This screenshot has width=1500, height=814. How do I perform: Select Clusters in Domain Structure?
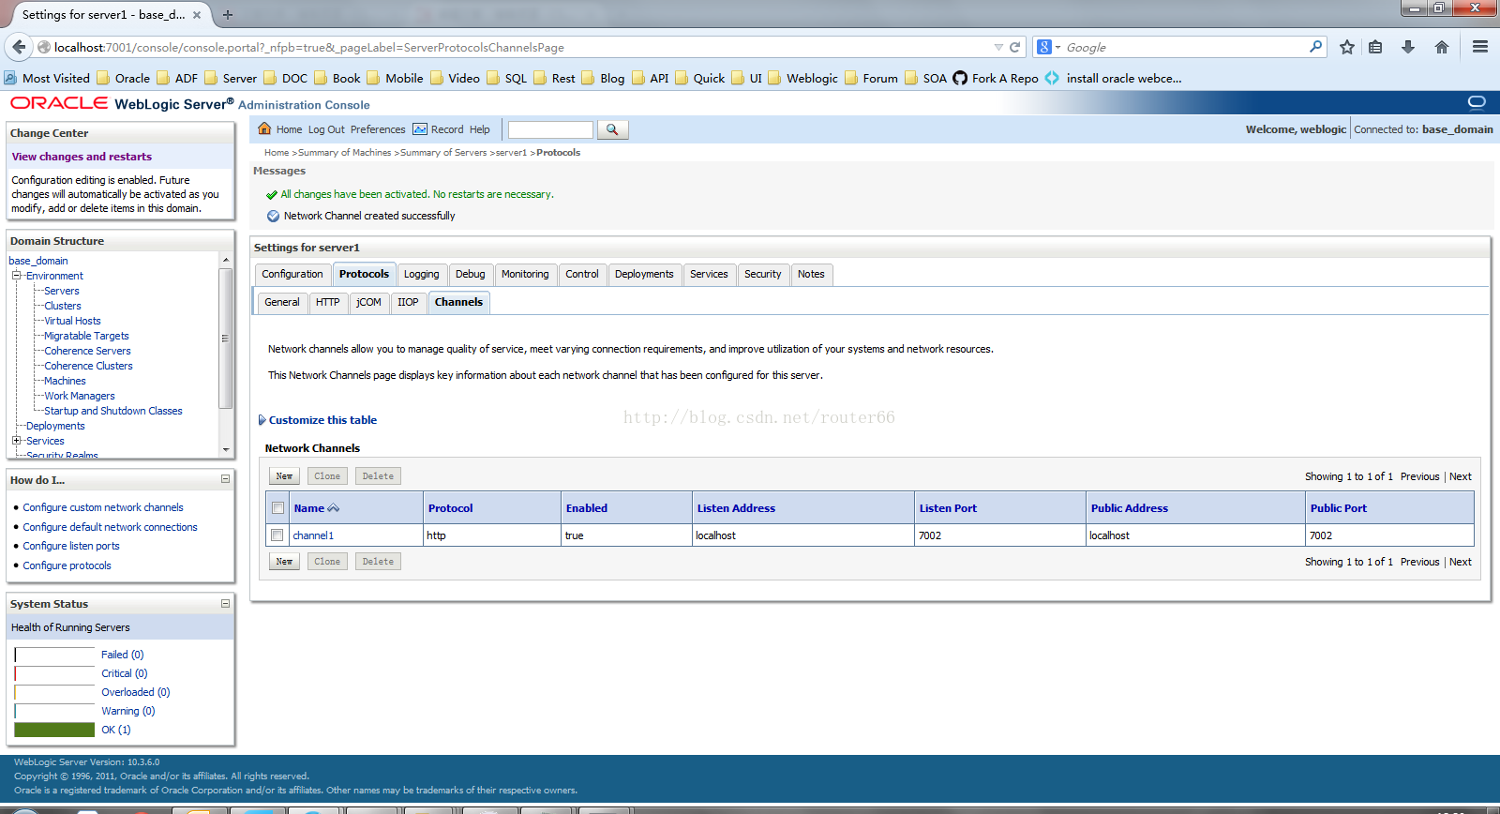tap(63, 306)
